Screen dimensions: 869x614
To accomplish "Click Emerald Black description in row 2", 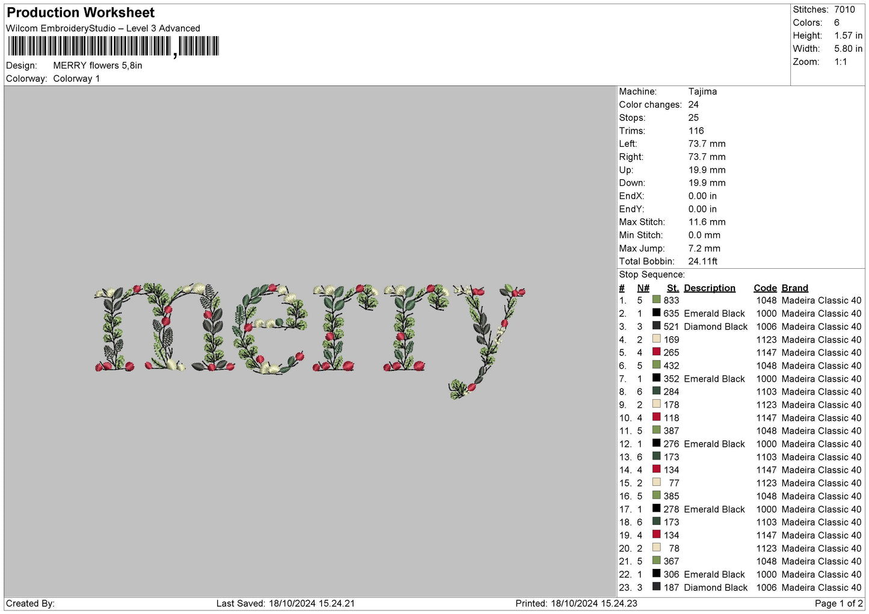I will pos(714,314).
